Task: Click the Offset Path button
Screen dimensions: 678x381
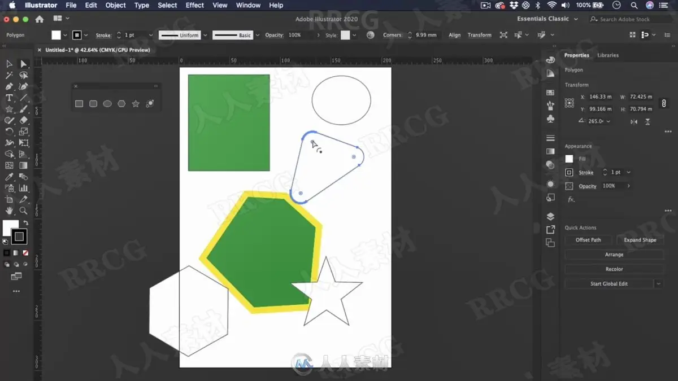Action: click(x=588, y=240)
